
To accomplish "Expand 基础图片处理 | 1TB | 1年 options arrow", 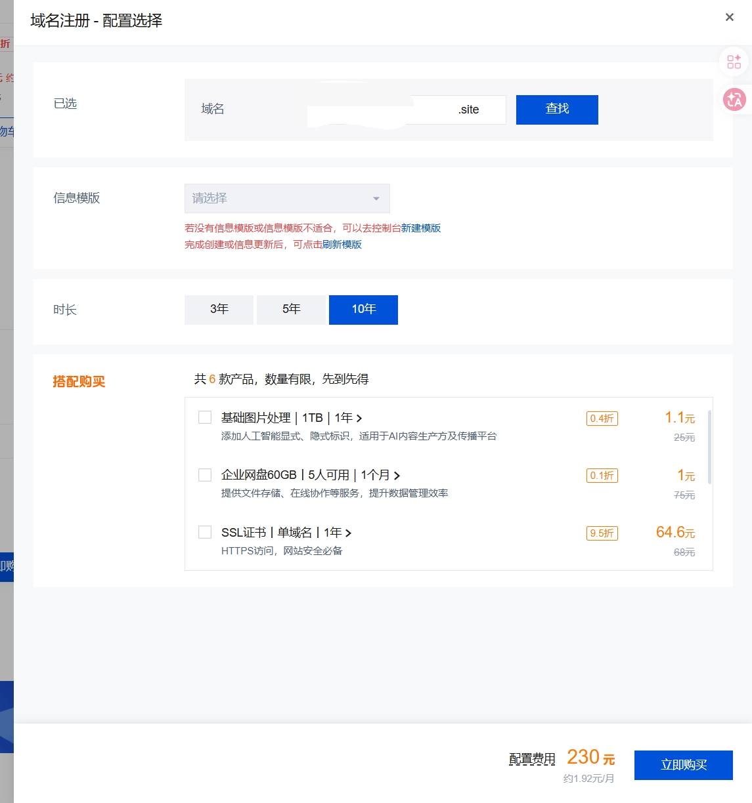I will tap(359, 419).
